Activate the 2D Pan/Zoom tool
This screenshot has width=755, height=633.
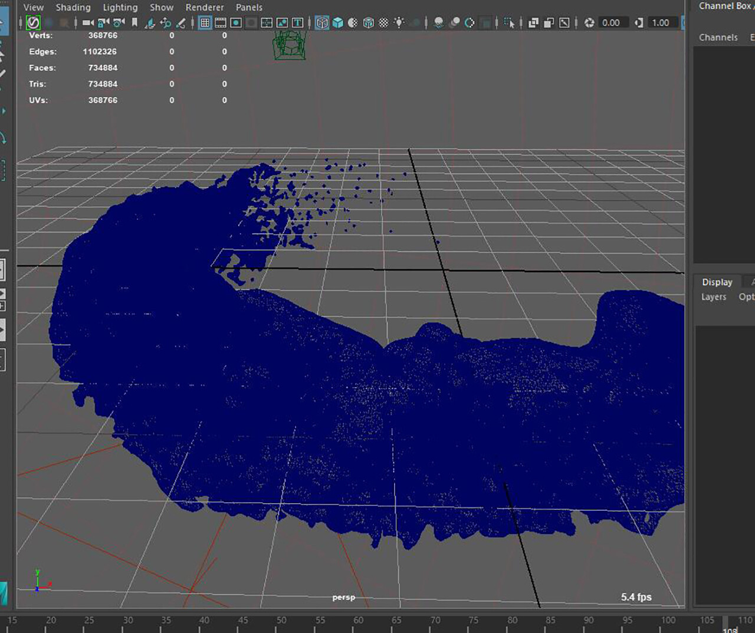pos(164,24)
